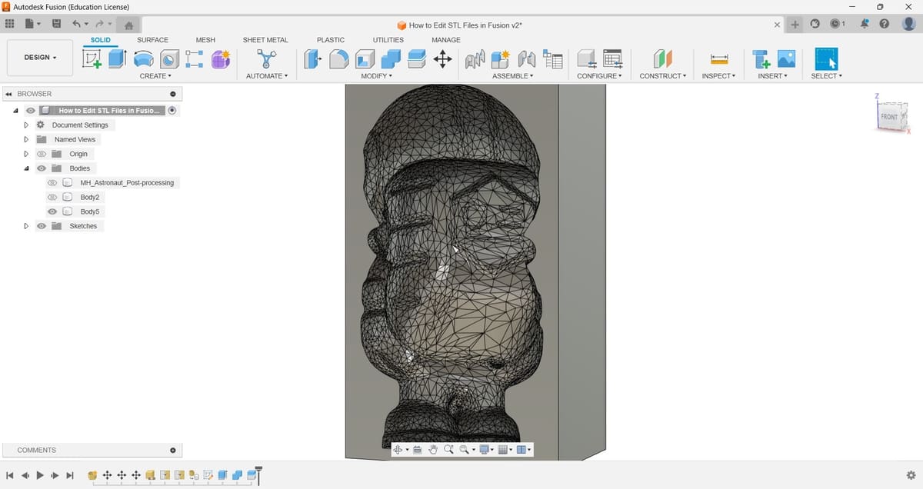Image resolution: width=923 pixels, height=489 pixels.
Task: Play the timeline
Action: [x=40, y=476]
